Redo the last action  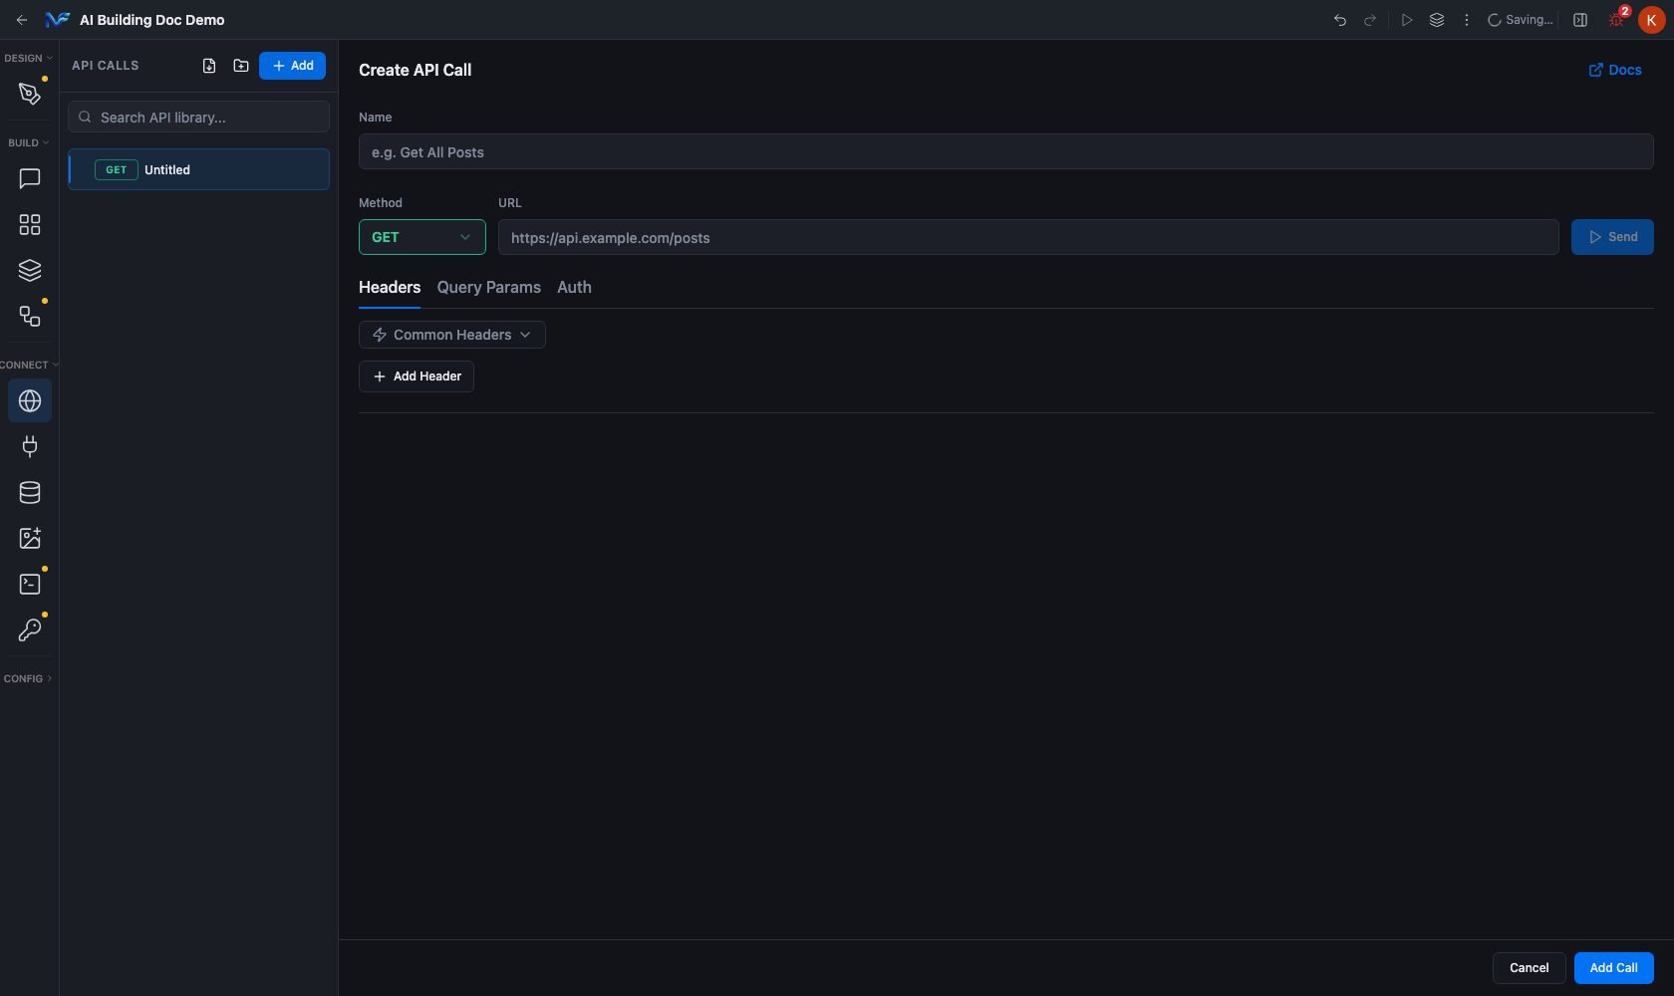point(1370,20)
